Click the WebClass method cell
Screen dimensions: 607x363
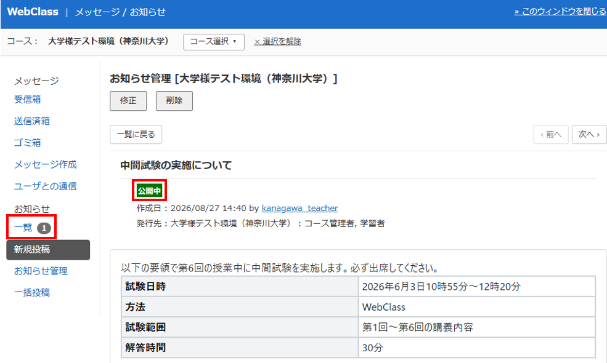pos(476,307)
